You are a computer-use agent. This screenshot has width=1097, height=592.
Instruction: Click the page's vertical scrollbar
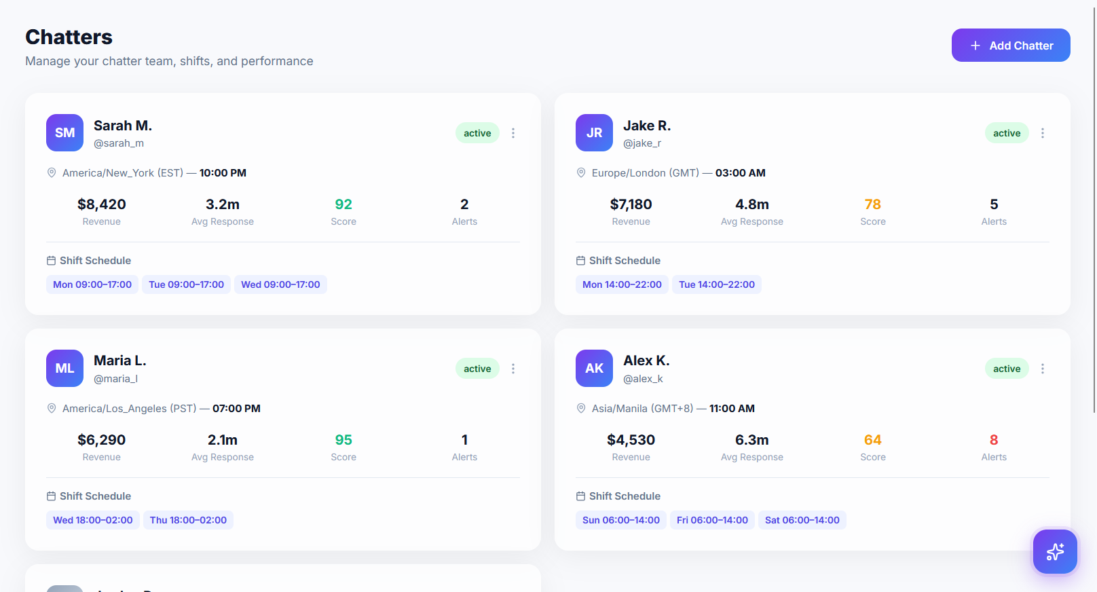(1094, 204)
